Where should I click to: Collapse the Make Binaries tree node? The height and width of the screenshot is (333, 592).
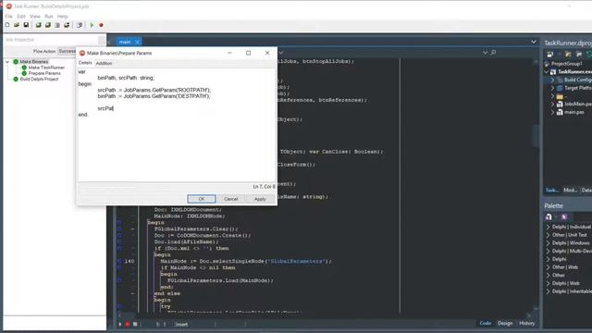click(7, 62)
